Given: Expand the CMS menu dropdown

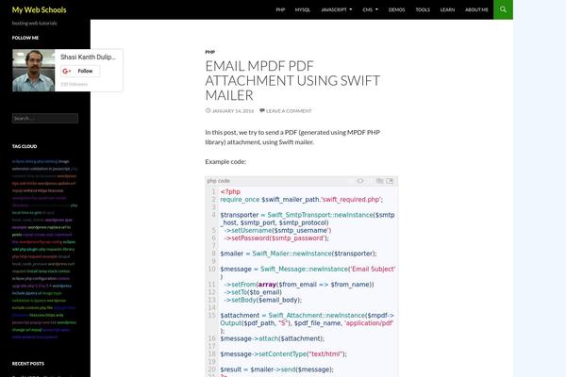Looking at the screenshot, I should point(370,9).
